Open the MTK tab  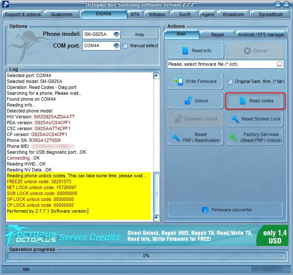[135, 14]
